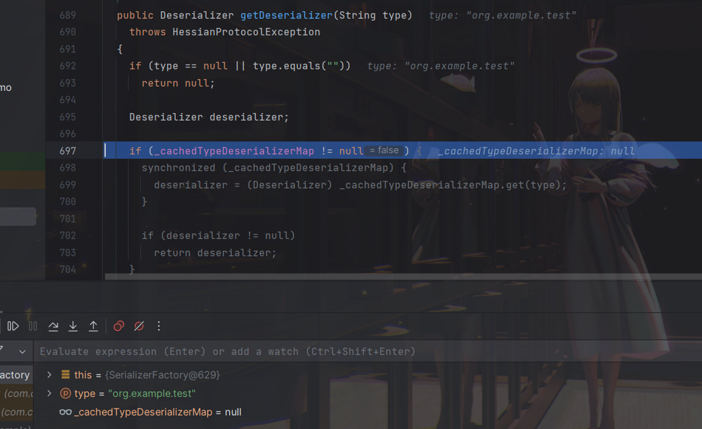Open the debugger toolbar three-dots more menu
The width and height of the screenshot is (702, 429).
click(x=159, y=326)
